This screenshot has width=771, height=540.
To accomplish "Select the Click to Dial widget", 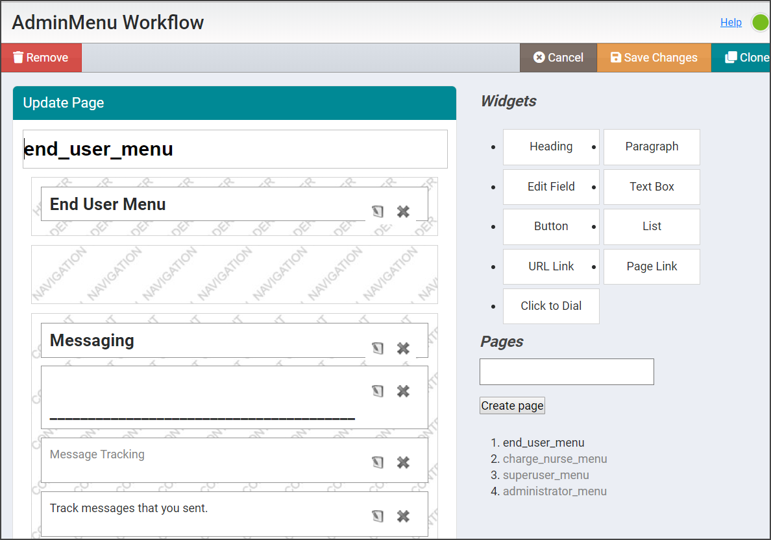I will [x=551, y=306].
